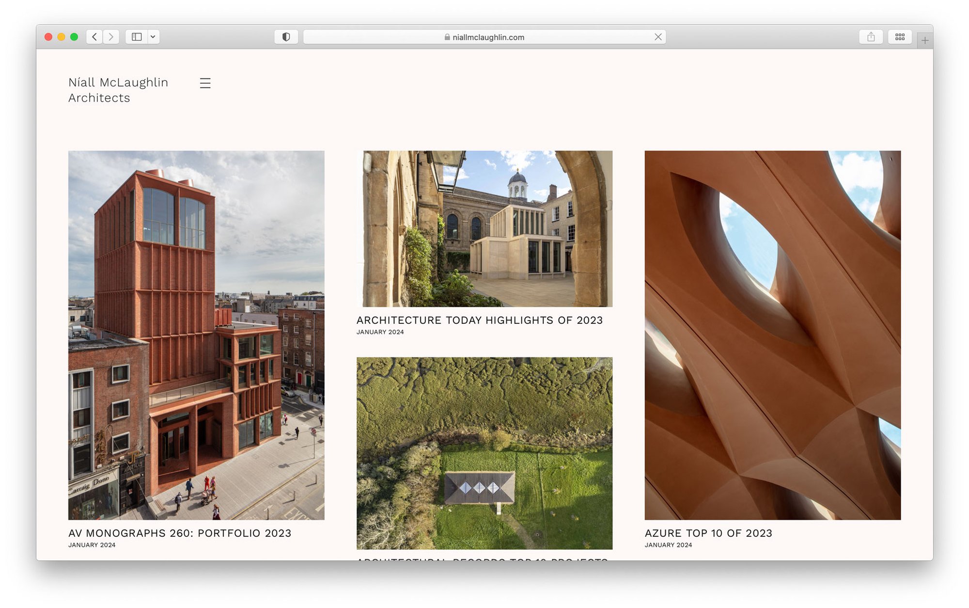969x608 pixels.
Task: Open Azure Top 10 of 2023 link
Action: [x=708, y=533]
